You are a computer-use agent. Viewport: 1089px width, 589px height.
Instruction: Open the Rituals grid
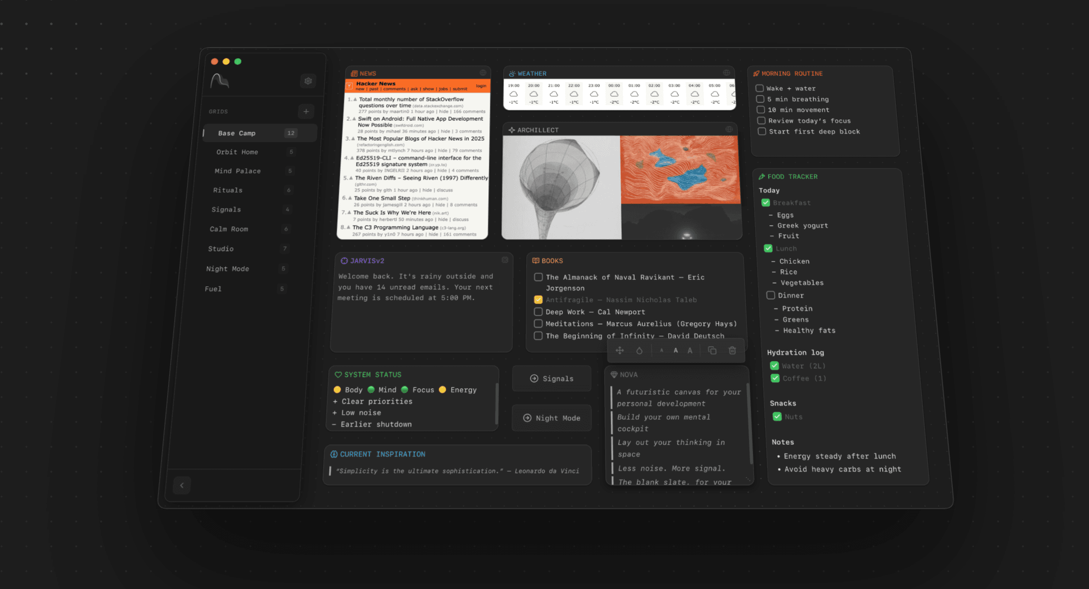254,190
